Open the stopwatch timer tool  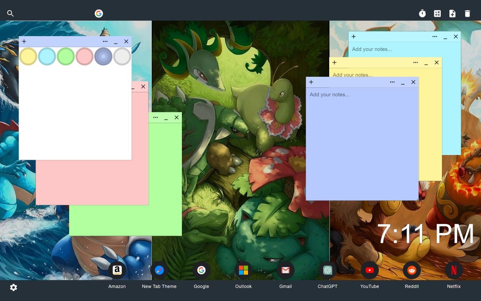[422, 14]
